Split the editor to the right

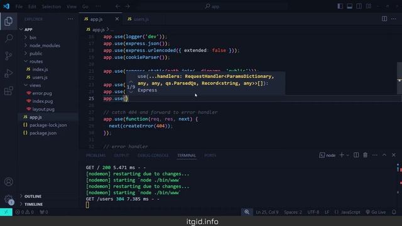point(384,19)
